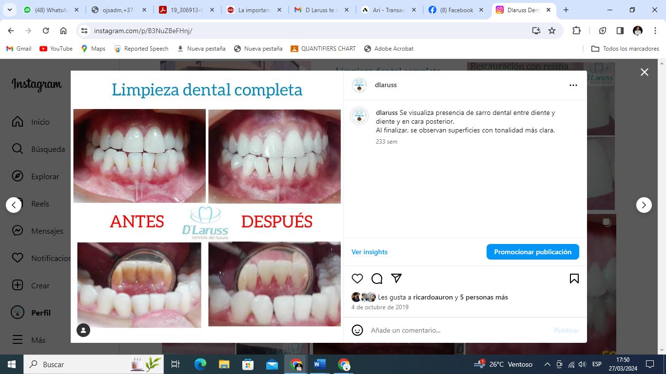Open the Extensions puzzle icon
The height and width of the screenshot is (374, 666).
pyautogui.click(x=577, y=31)
